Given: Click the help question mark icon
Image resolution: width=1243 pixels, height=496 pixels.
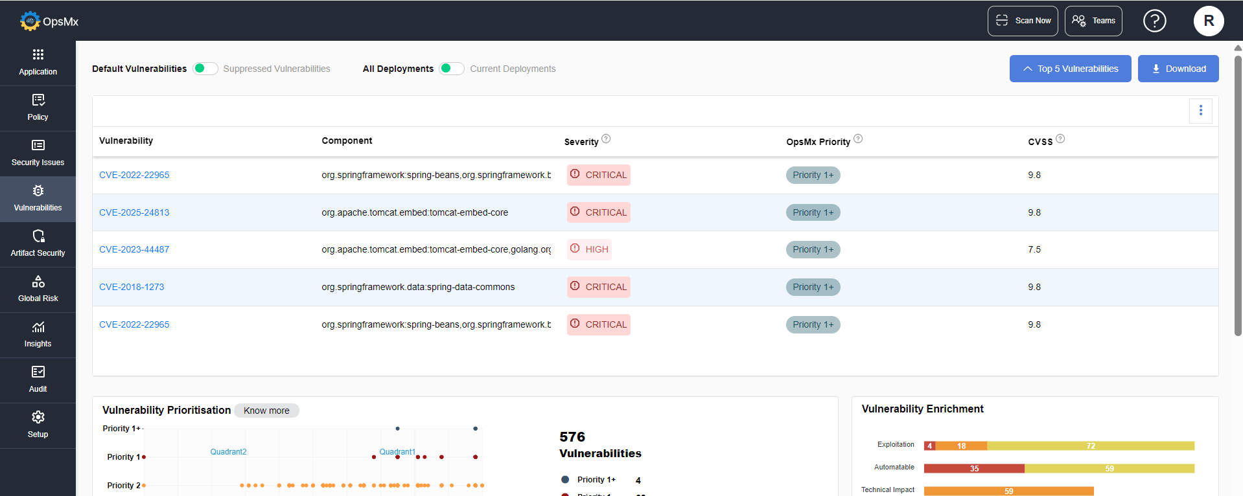Looking at the screenshot, I should tap(1154, 21).
